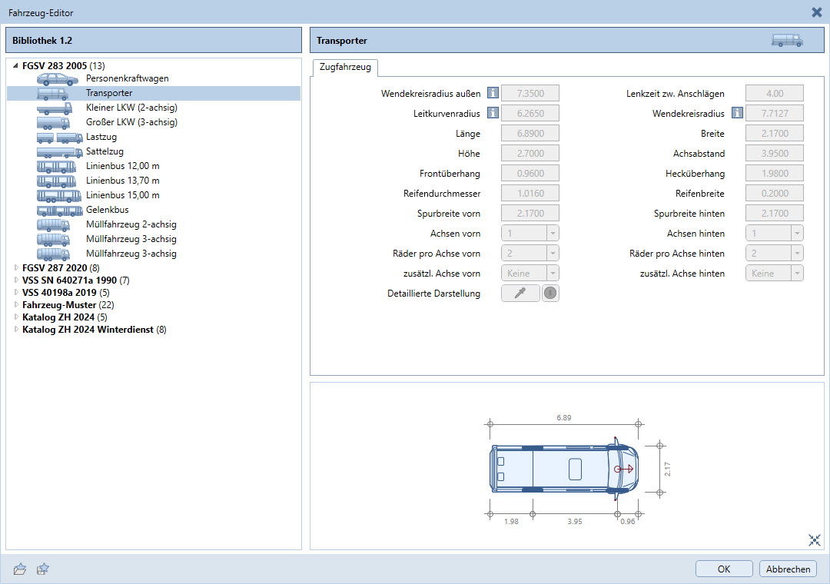Click the zoom-to-fit icon in preview
The width and height of the screenshot is (830, 584).
(815, 540)
